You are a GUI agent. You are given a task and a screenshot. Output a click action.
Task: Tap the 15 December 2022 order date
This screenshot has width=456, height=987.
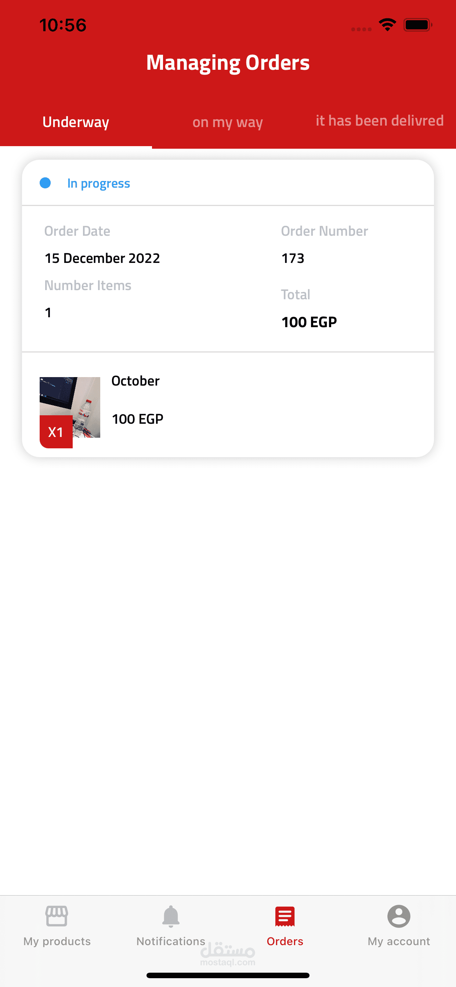[x=102, y=258]
